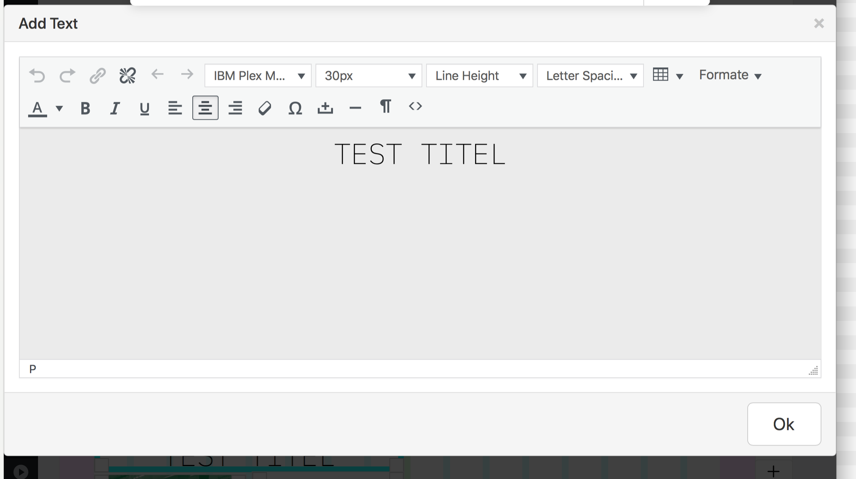
Task: Toggle bold formatting
Action: click(x=85, y=108)
